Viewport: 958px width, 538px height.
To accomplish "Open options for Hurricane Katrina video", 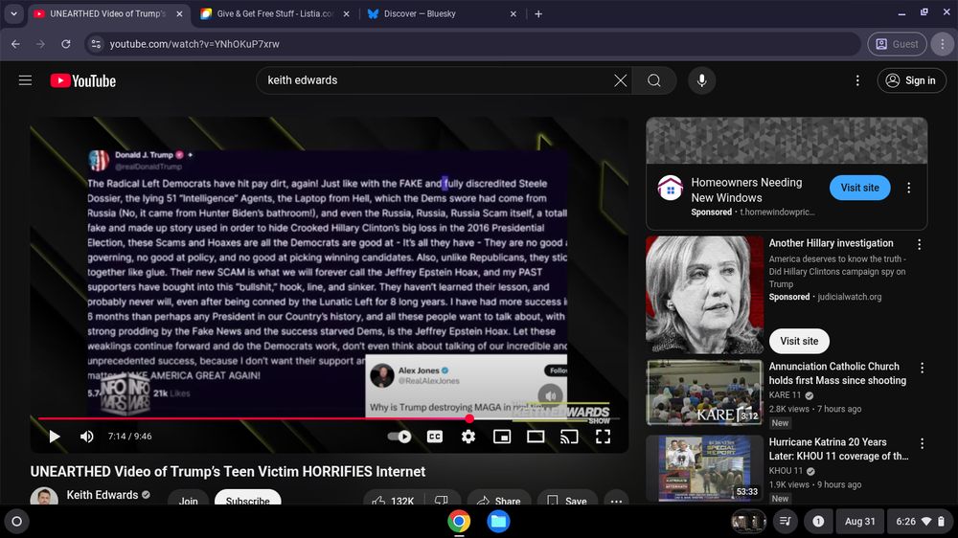I will click(922, 443).
